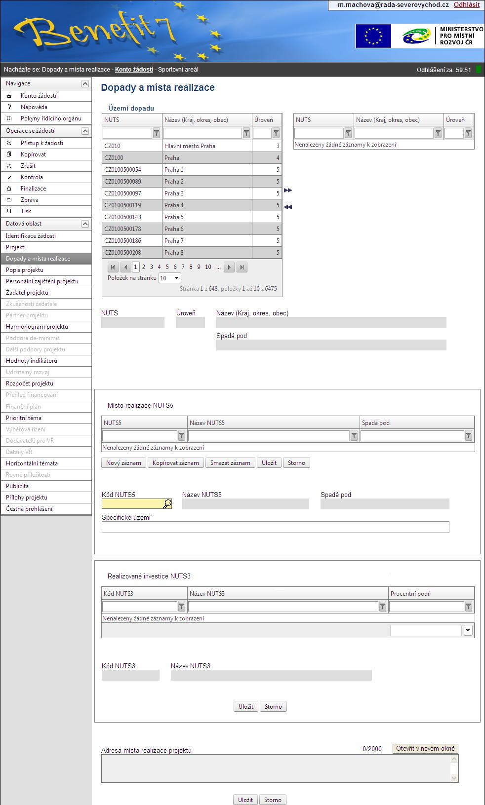Screen dimensions: 485x805
Task: Select the Hlavní město Praha row
Action: 192,146
